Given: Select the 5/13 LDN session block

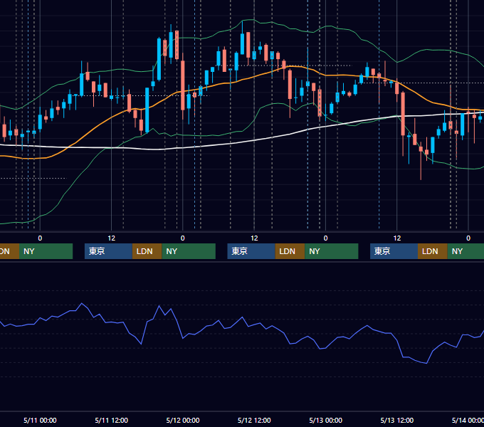Looking at the screenshot, I should (433, 251).
